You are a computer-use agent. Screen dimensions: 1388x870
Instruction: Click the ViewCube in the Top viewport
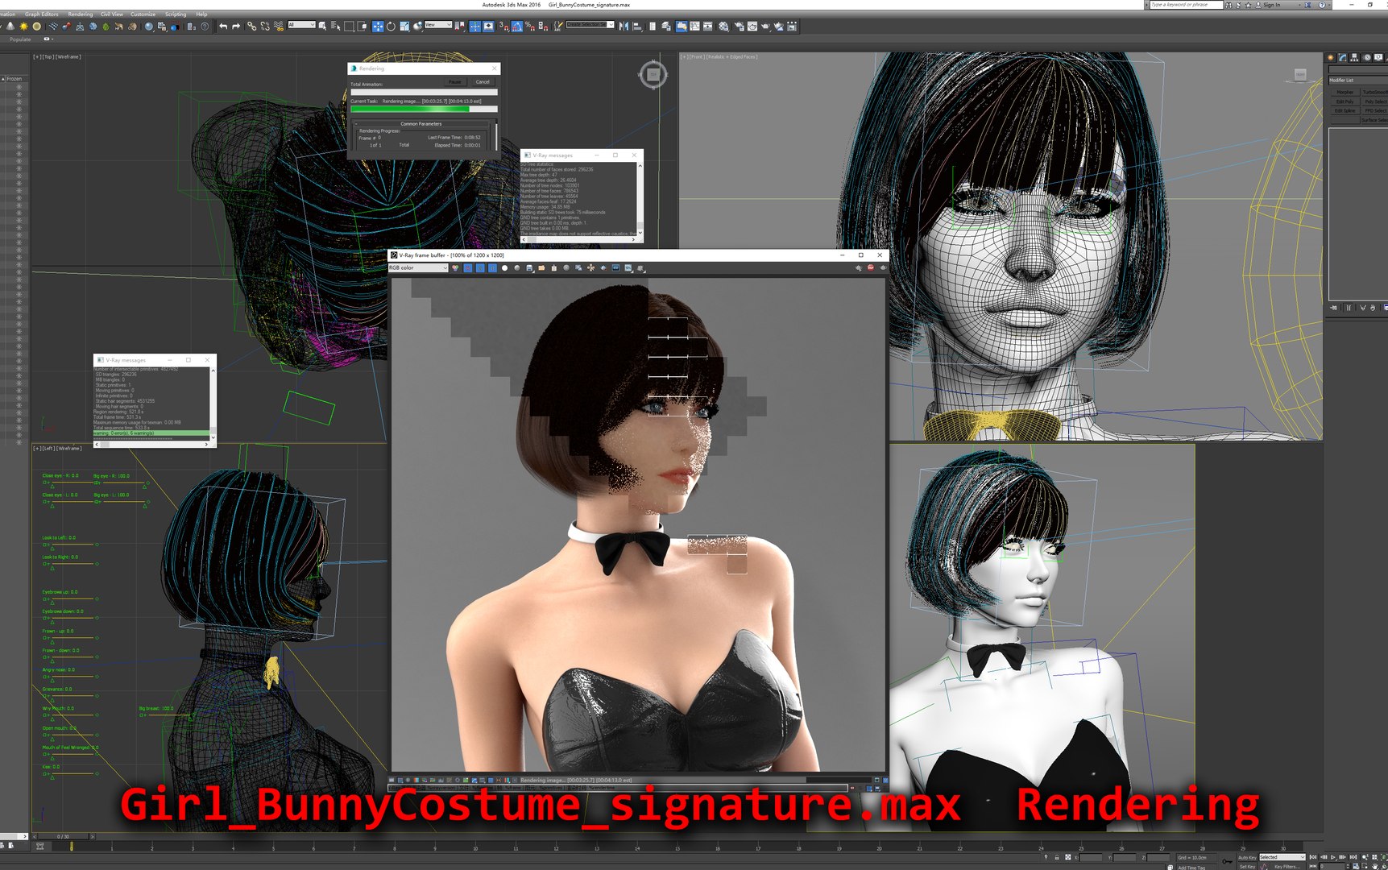pyautogui.click(x=653, y=75)
